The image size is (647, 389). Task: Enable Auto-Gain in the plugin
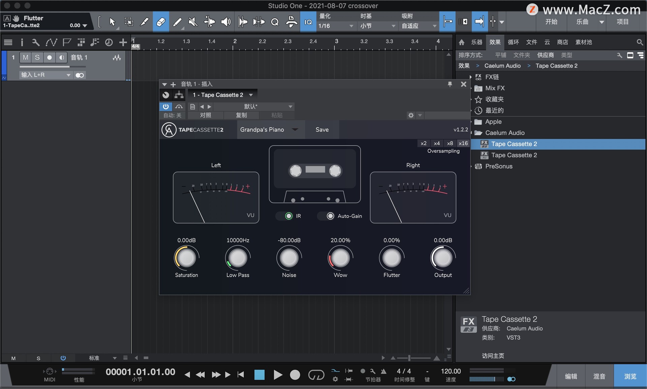[x=330, y=216]
